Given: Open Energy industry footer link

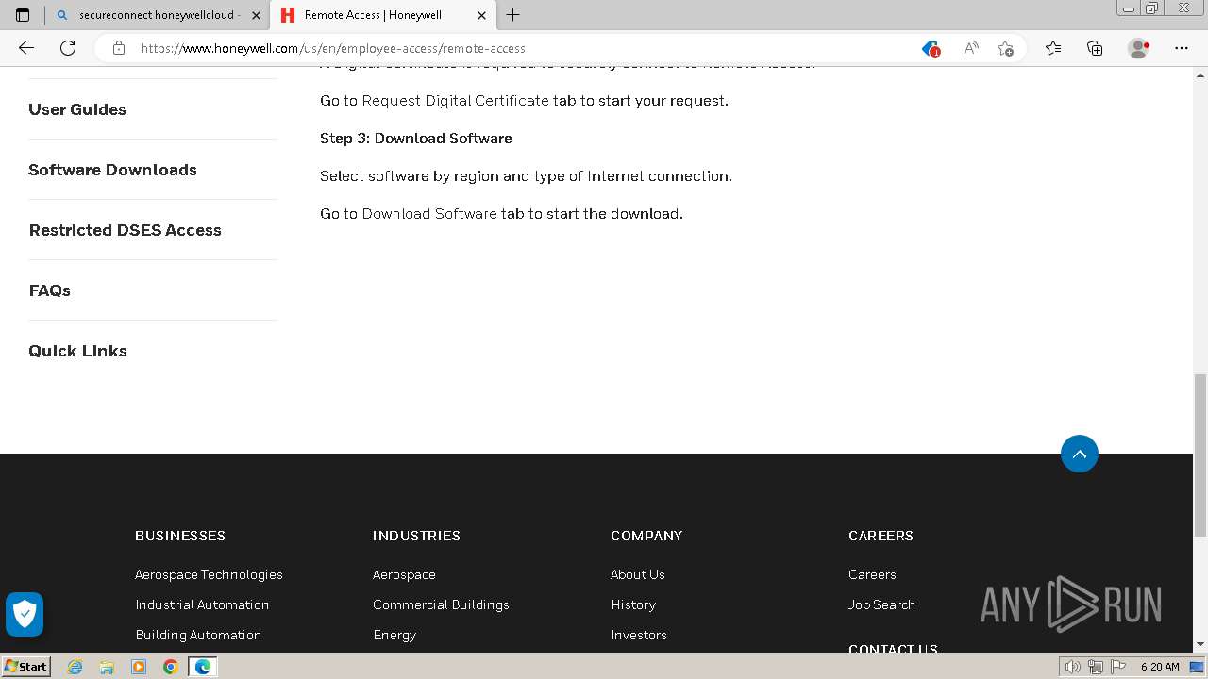Looking at the screenshot, I should pyautogui.click(x=394, y=635).
